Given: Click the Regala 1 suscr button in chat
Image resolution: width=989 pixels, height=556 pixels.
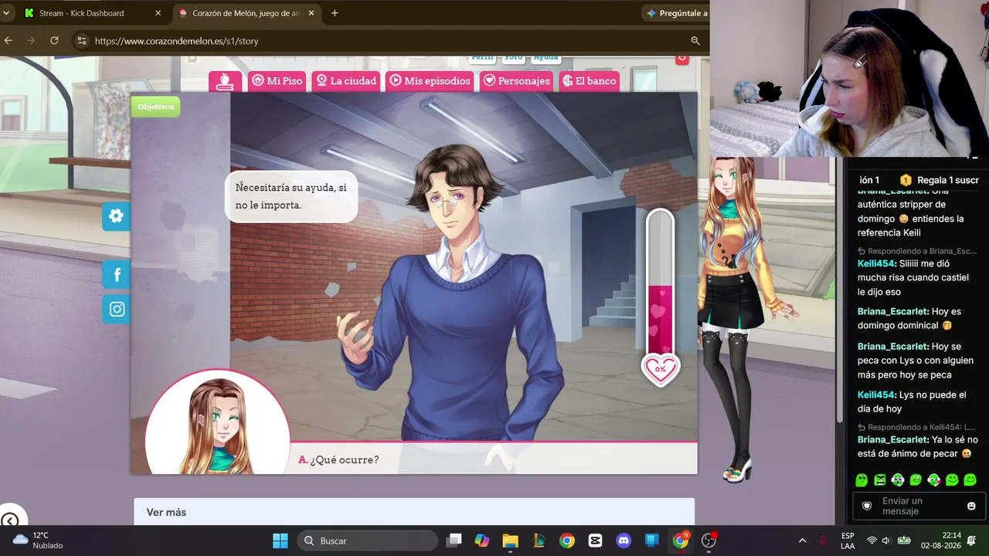Looking at the screenshot, I should tap(940, 180).
